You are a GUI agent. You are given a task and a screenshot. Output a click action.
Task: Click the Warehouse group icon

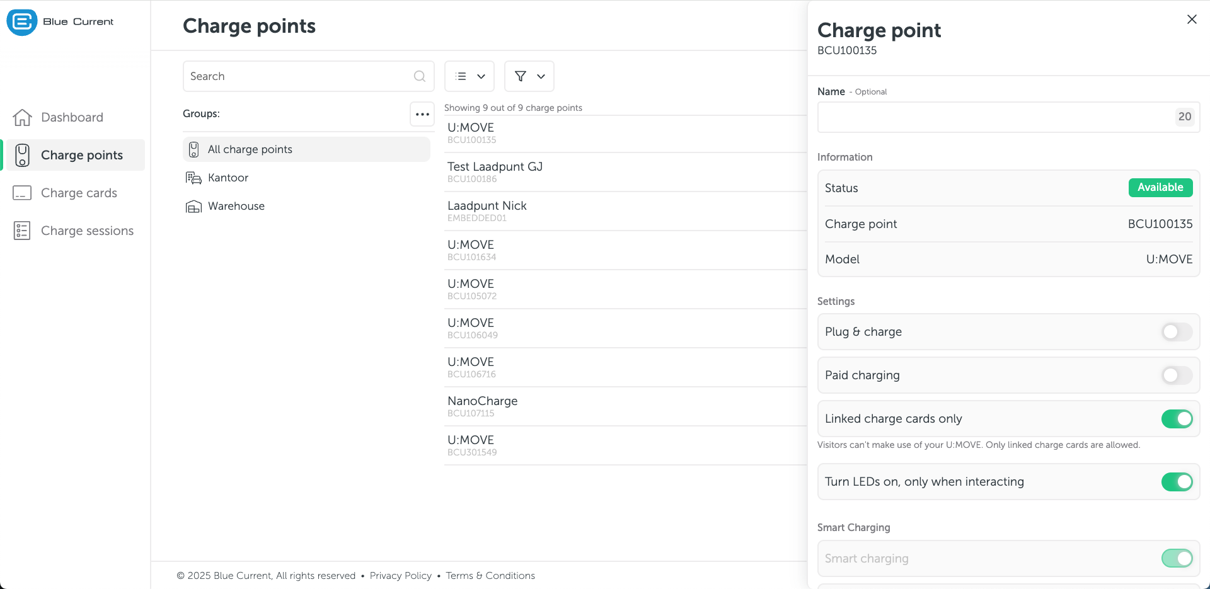click(x=193, y=206)
